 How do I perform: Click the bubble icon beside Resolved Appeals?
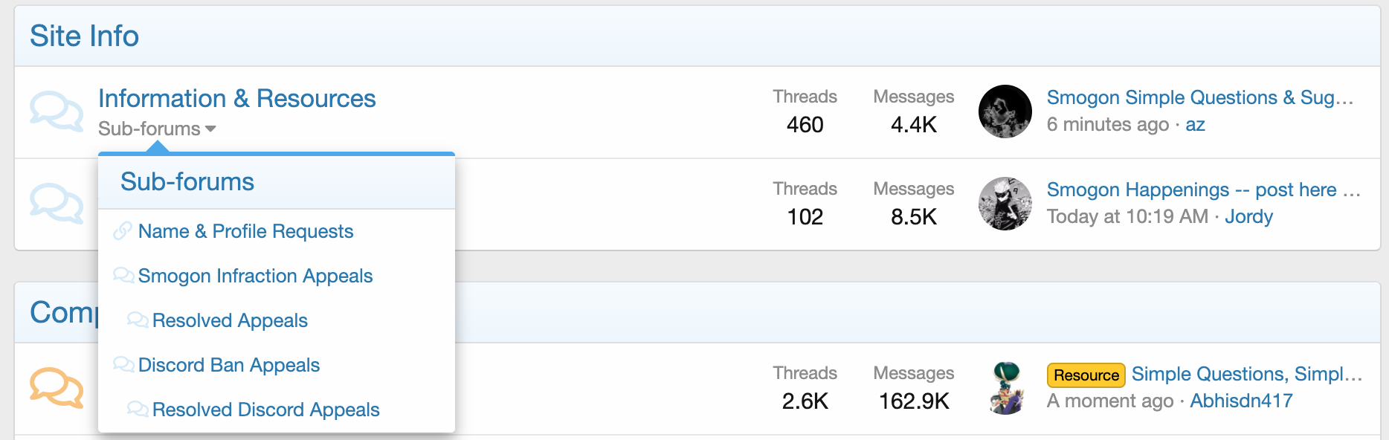[x=138, y=320]
